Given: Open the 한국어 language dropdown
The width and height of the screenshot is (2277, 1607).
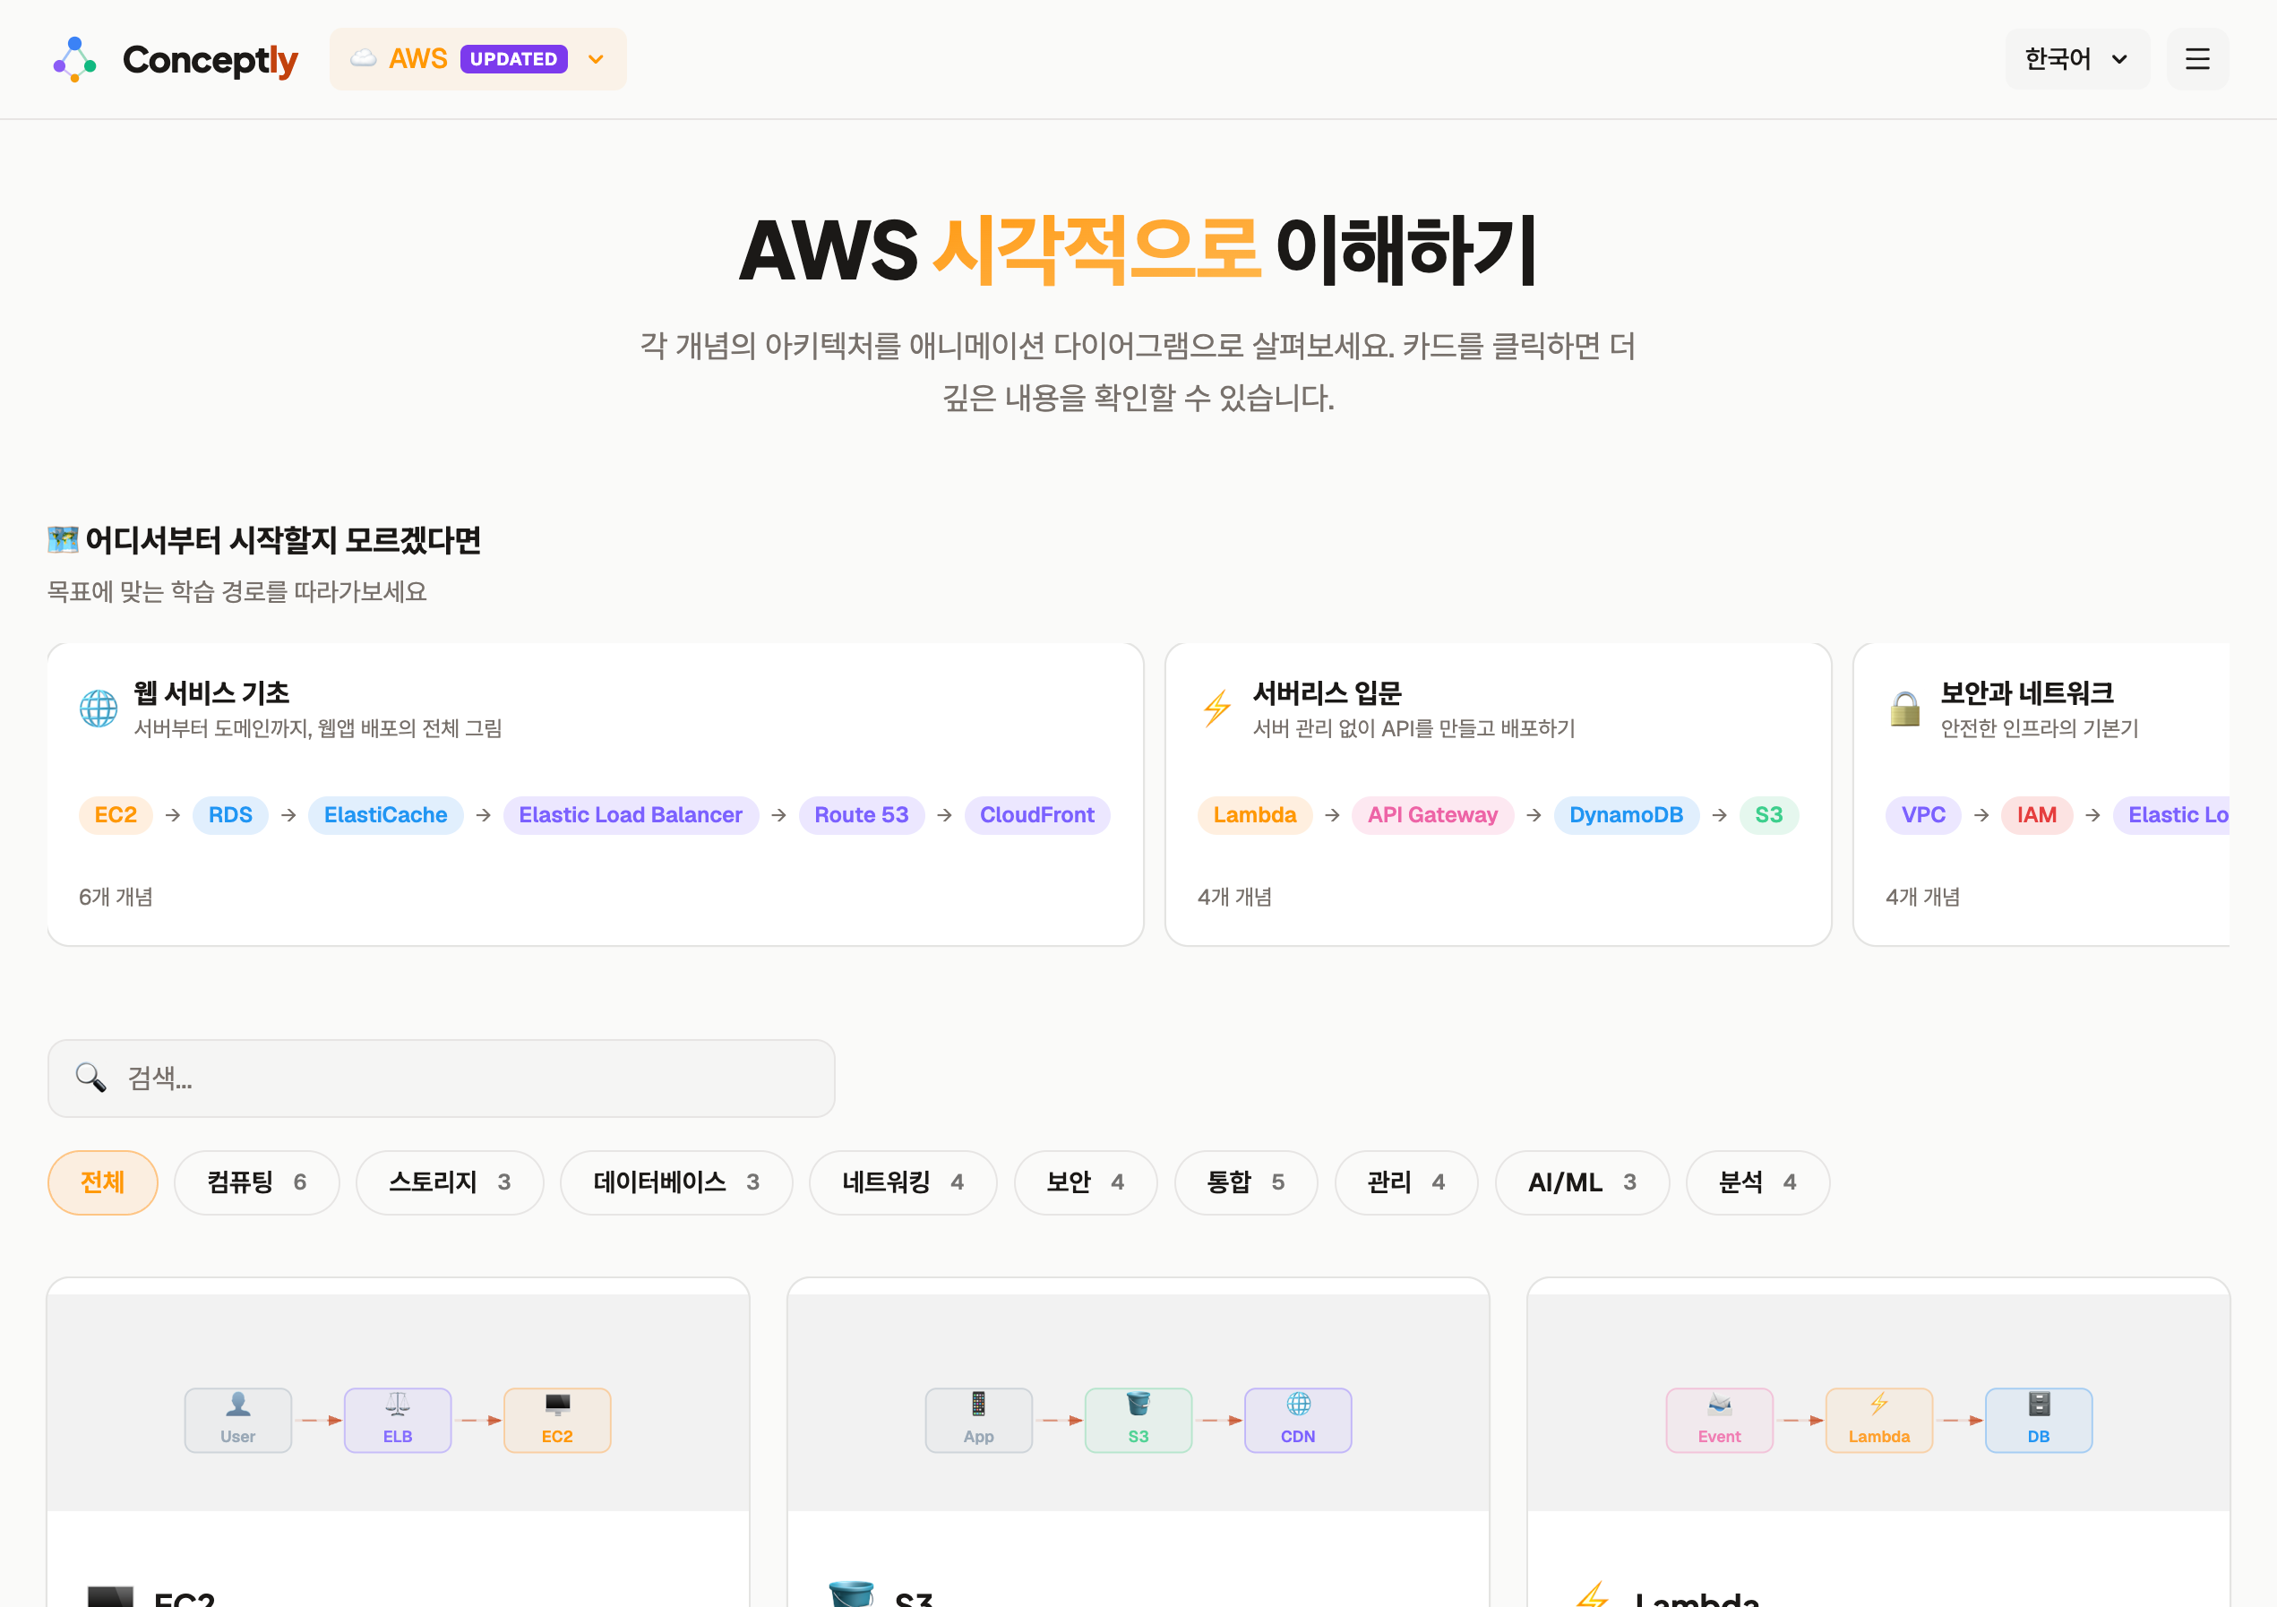Looking at the screenshot, I should (x=2075, y=59).
